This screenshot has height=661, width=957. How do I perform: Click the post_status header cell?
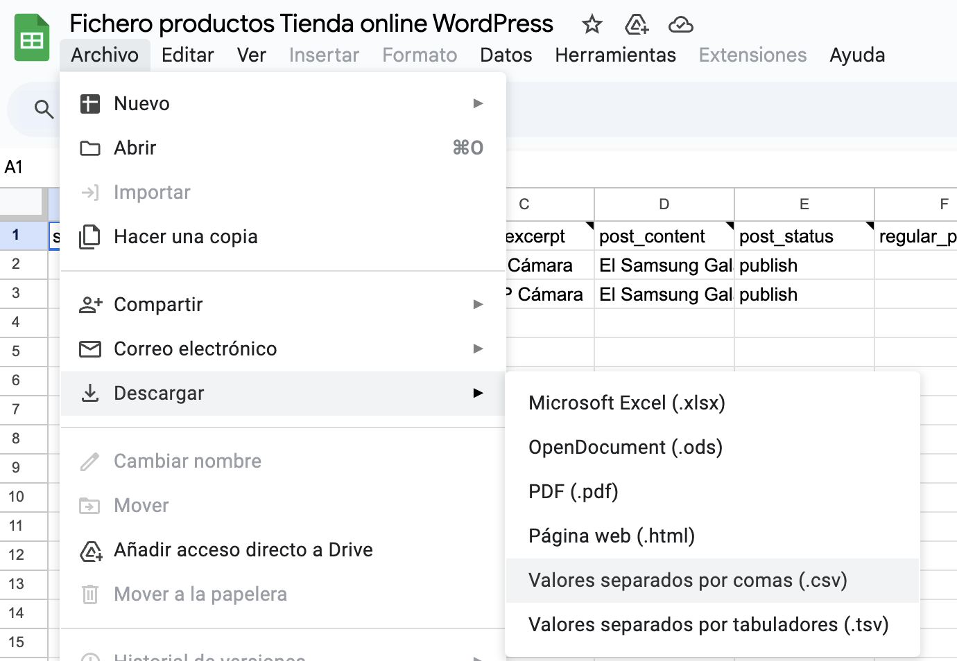pos(804,236)
